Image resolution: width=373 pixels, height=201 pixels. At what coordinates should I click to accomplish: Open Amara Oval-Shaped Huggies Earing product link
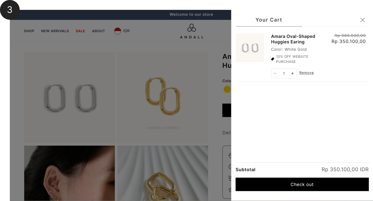[x=293, y=39]
